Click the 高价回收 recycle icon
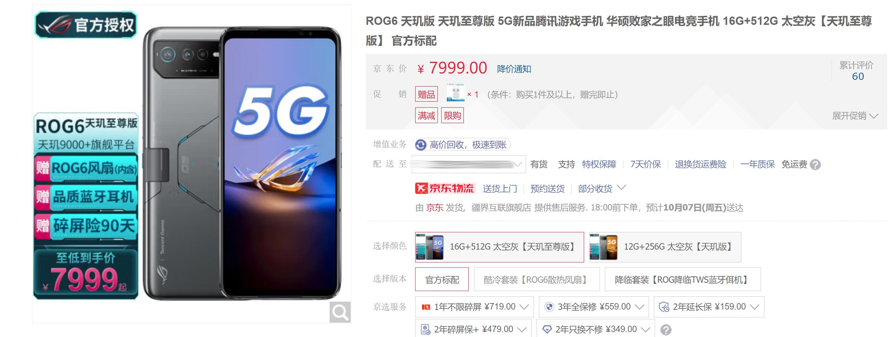This screenshot has height=337, width=896. tap(420, 145)
